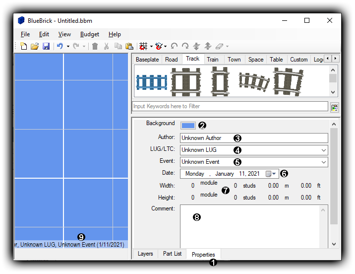355x274 pixels.
Task: Switch to the Baseplate parts tab
Action: (147, 60)
